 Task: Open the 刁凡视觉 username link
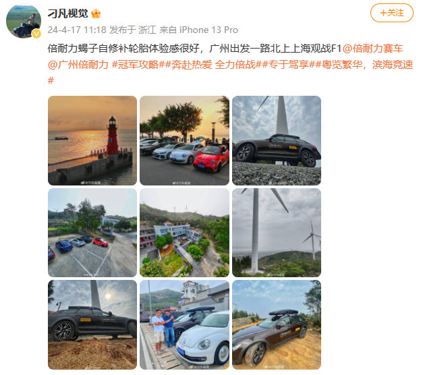[x=68, y=13]
